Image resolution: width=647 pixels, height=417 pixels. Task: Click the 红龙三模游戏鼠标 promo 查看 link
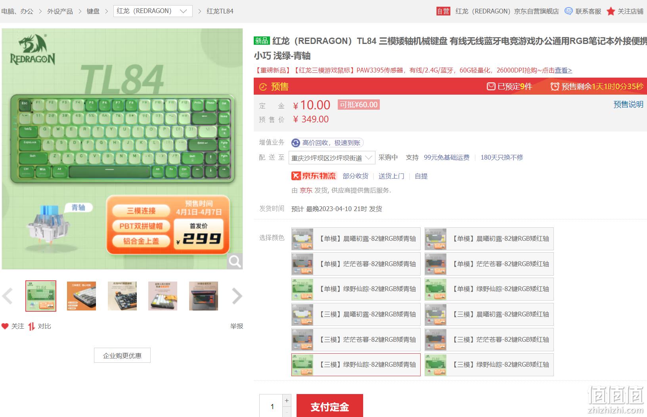click(563, 70)
